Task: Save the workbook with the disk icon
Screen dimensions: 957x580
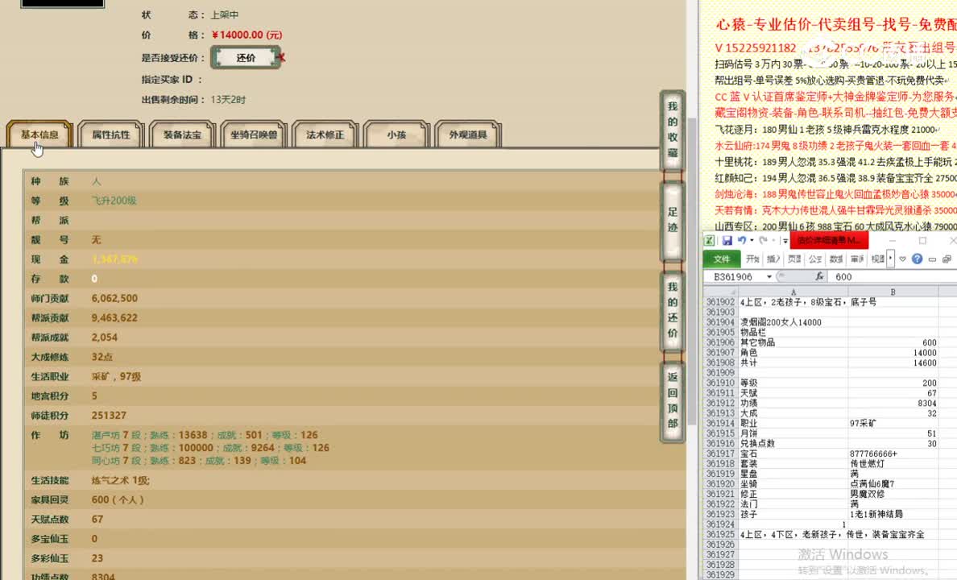Action: coord(727,240)
